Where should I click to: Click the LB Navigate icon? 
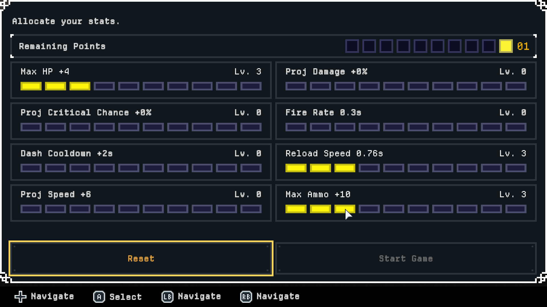click(x=168, y=297)
